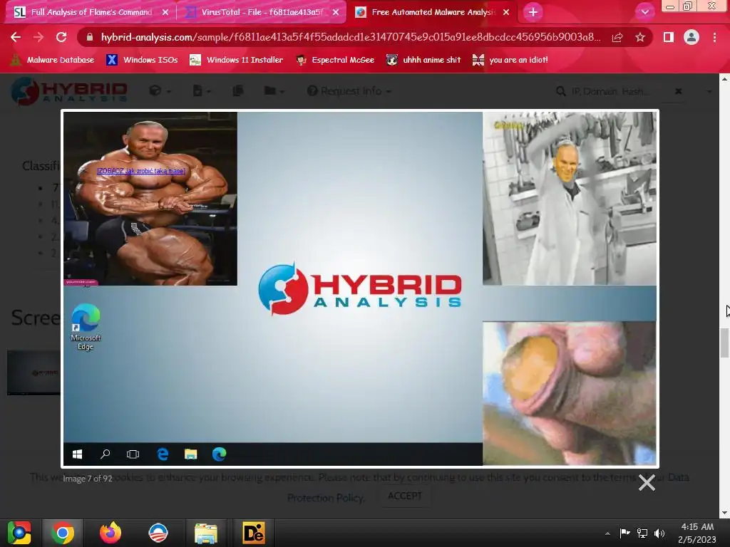Open the Chrome three-dot menu

point(714,37)
